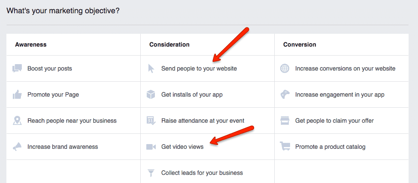Choose Get video views objective
The width and height of the screenshot is (418, 183).
coord(182,147)
